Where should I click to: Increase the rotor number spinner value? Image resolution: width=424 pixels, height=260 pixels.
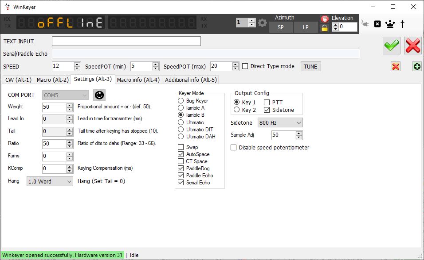click(252, 20)
